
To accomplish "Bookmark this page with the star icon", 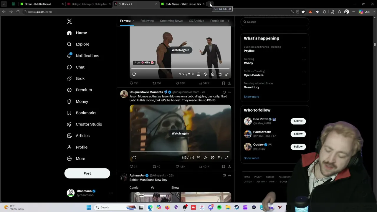I will (303, 12).
